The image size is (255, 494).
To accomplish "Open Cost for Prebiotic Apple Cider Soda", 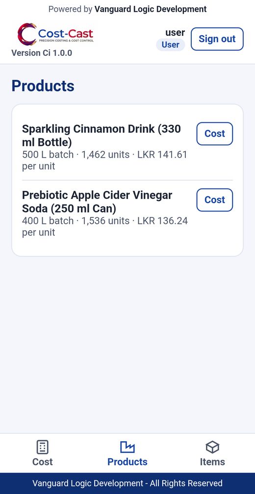I will [x=215, y=200].
